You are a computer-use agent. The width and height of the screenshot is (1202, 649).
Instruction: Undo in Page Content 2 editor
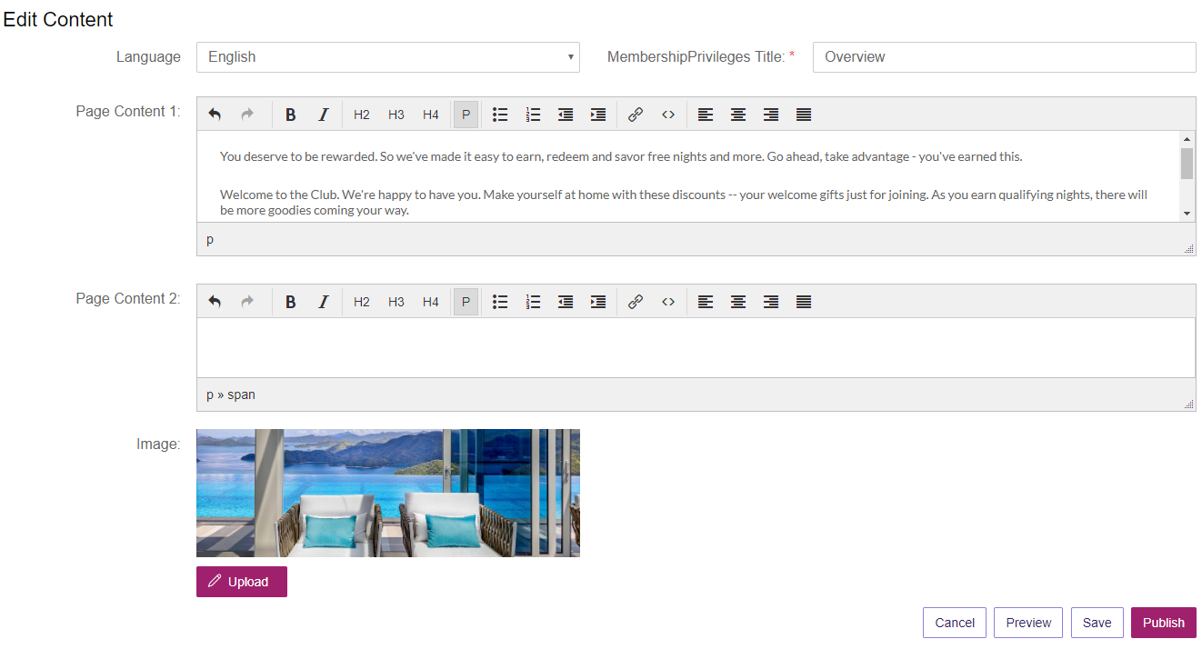[215, 302]
